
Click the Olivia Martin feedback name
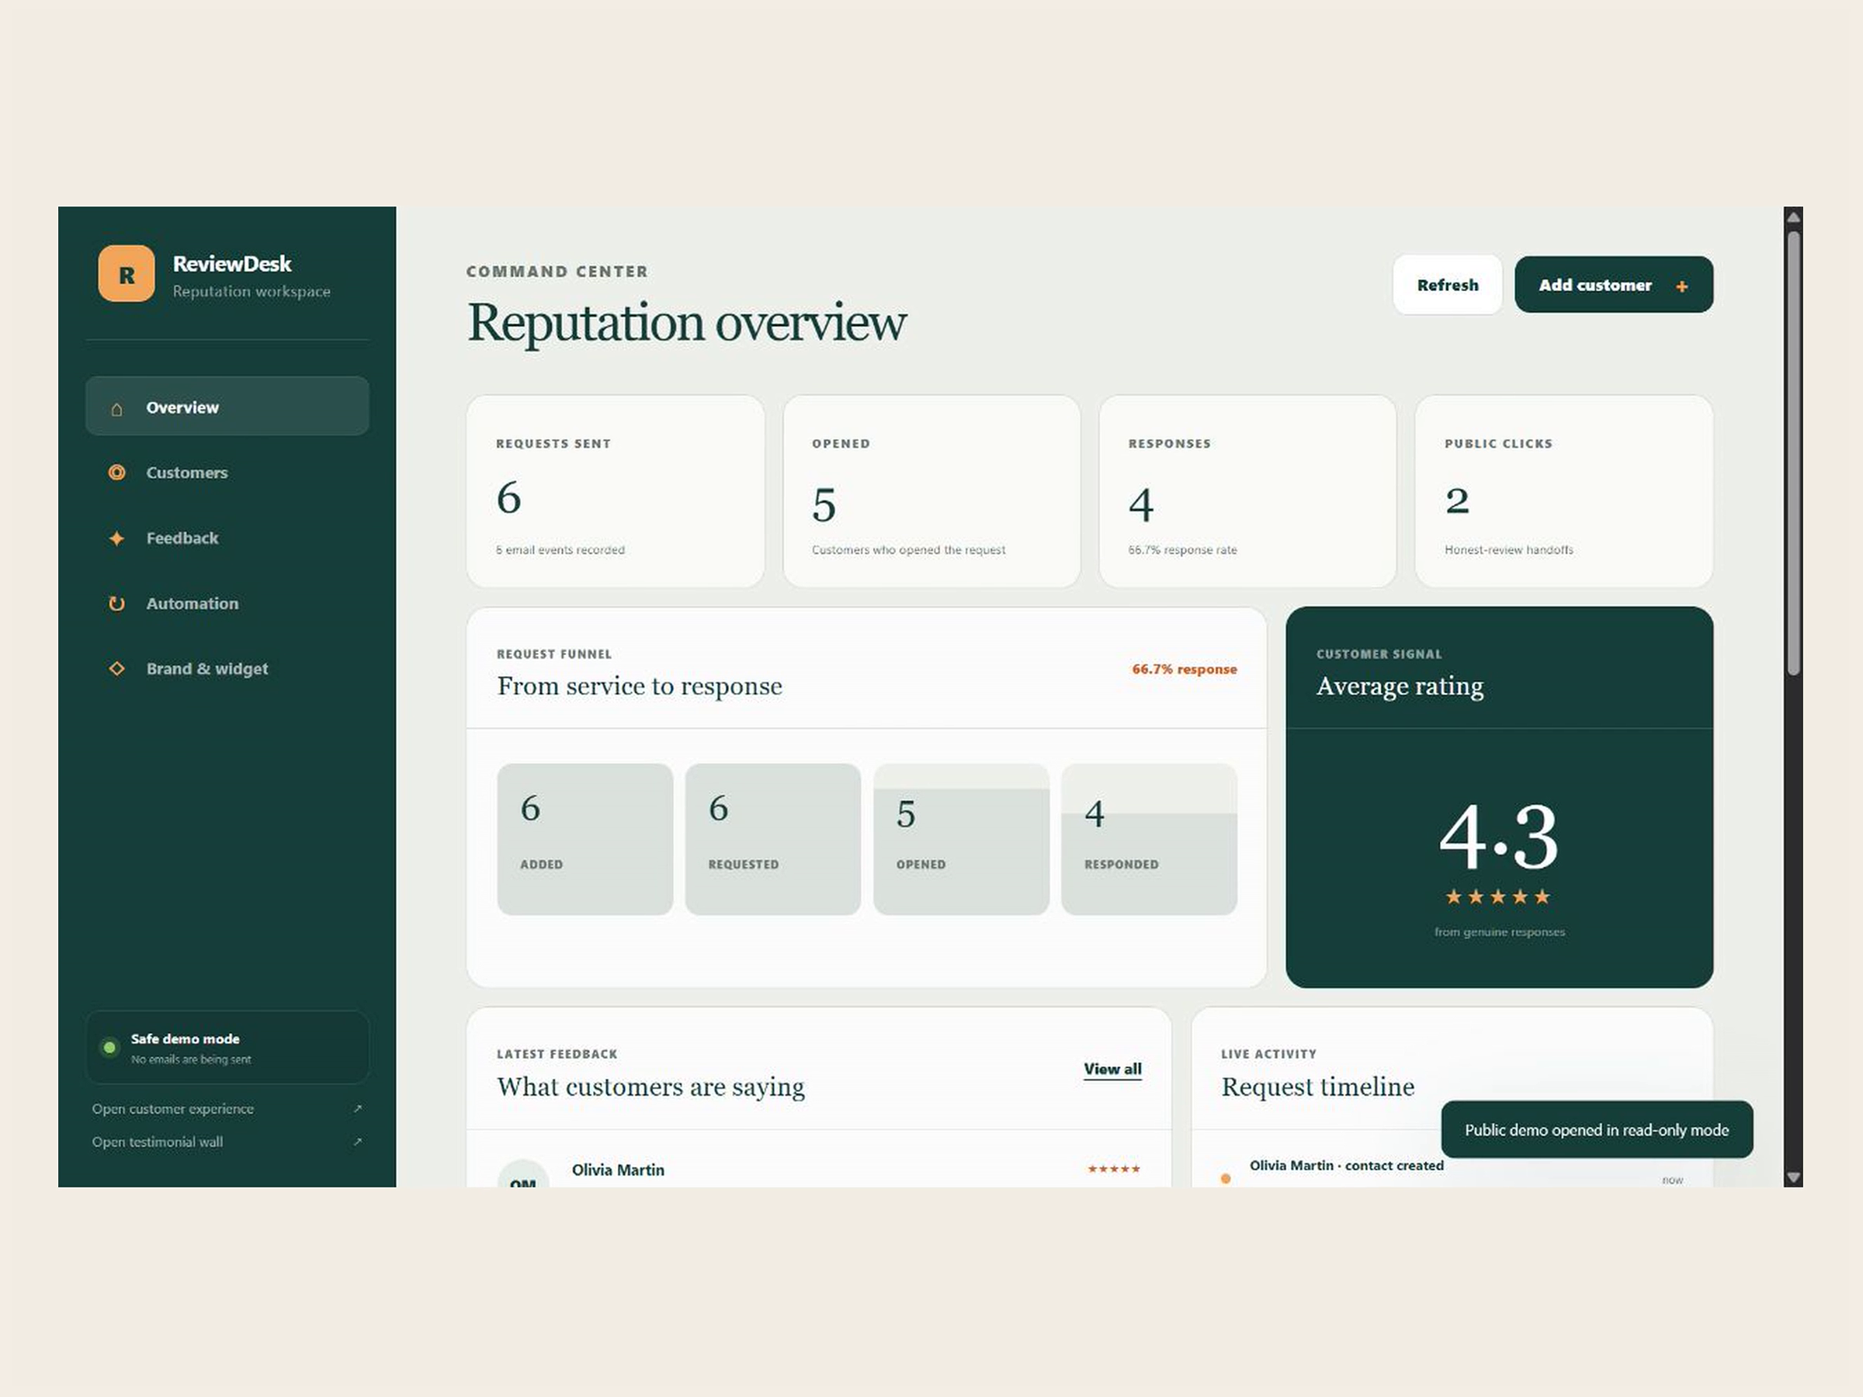click(618, 1170)
